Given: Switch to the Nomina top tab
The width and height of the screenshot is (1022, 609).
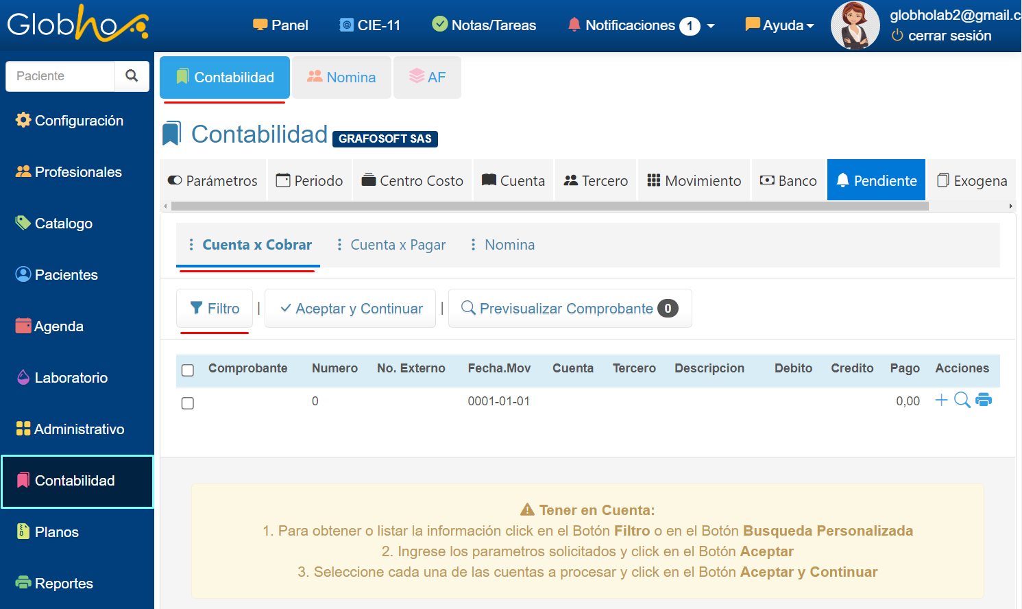Looking at the screenshot, I should [x=342, y=77].
